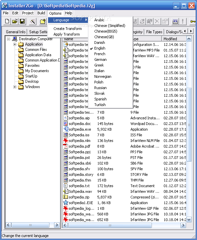Click the Favorites folder icon in tree

[21, 65]
